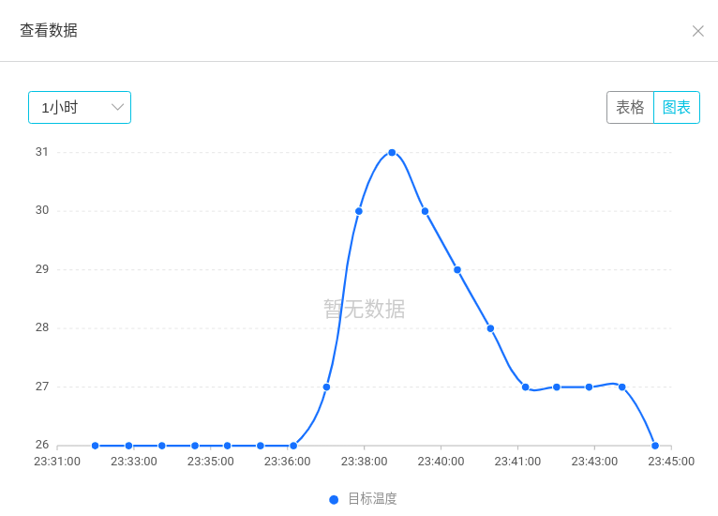The height and width of the screenshot is (516, 718).
Task: Click the blue 目标温度 legend dot
Action: [334, 499]
